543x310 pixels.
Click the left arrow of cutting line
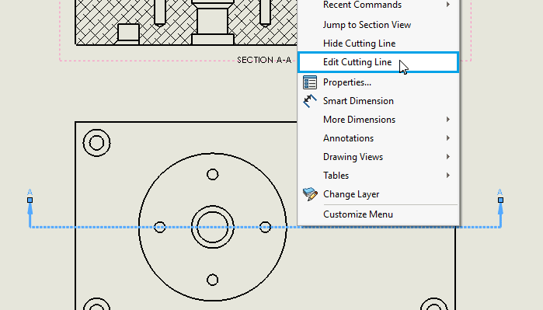30,213
